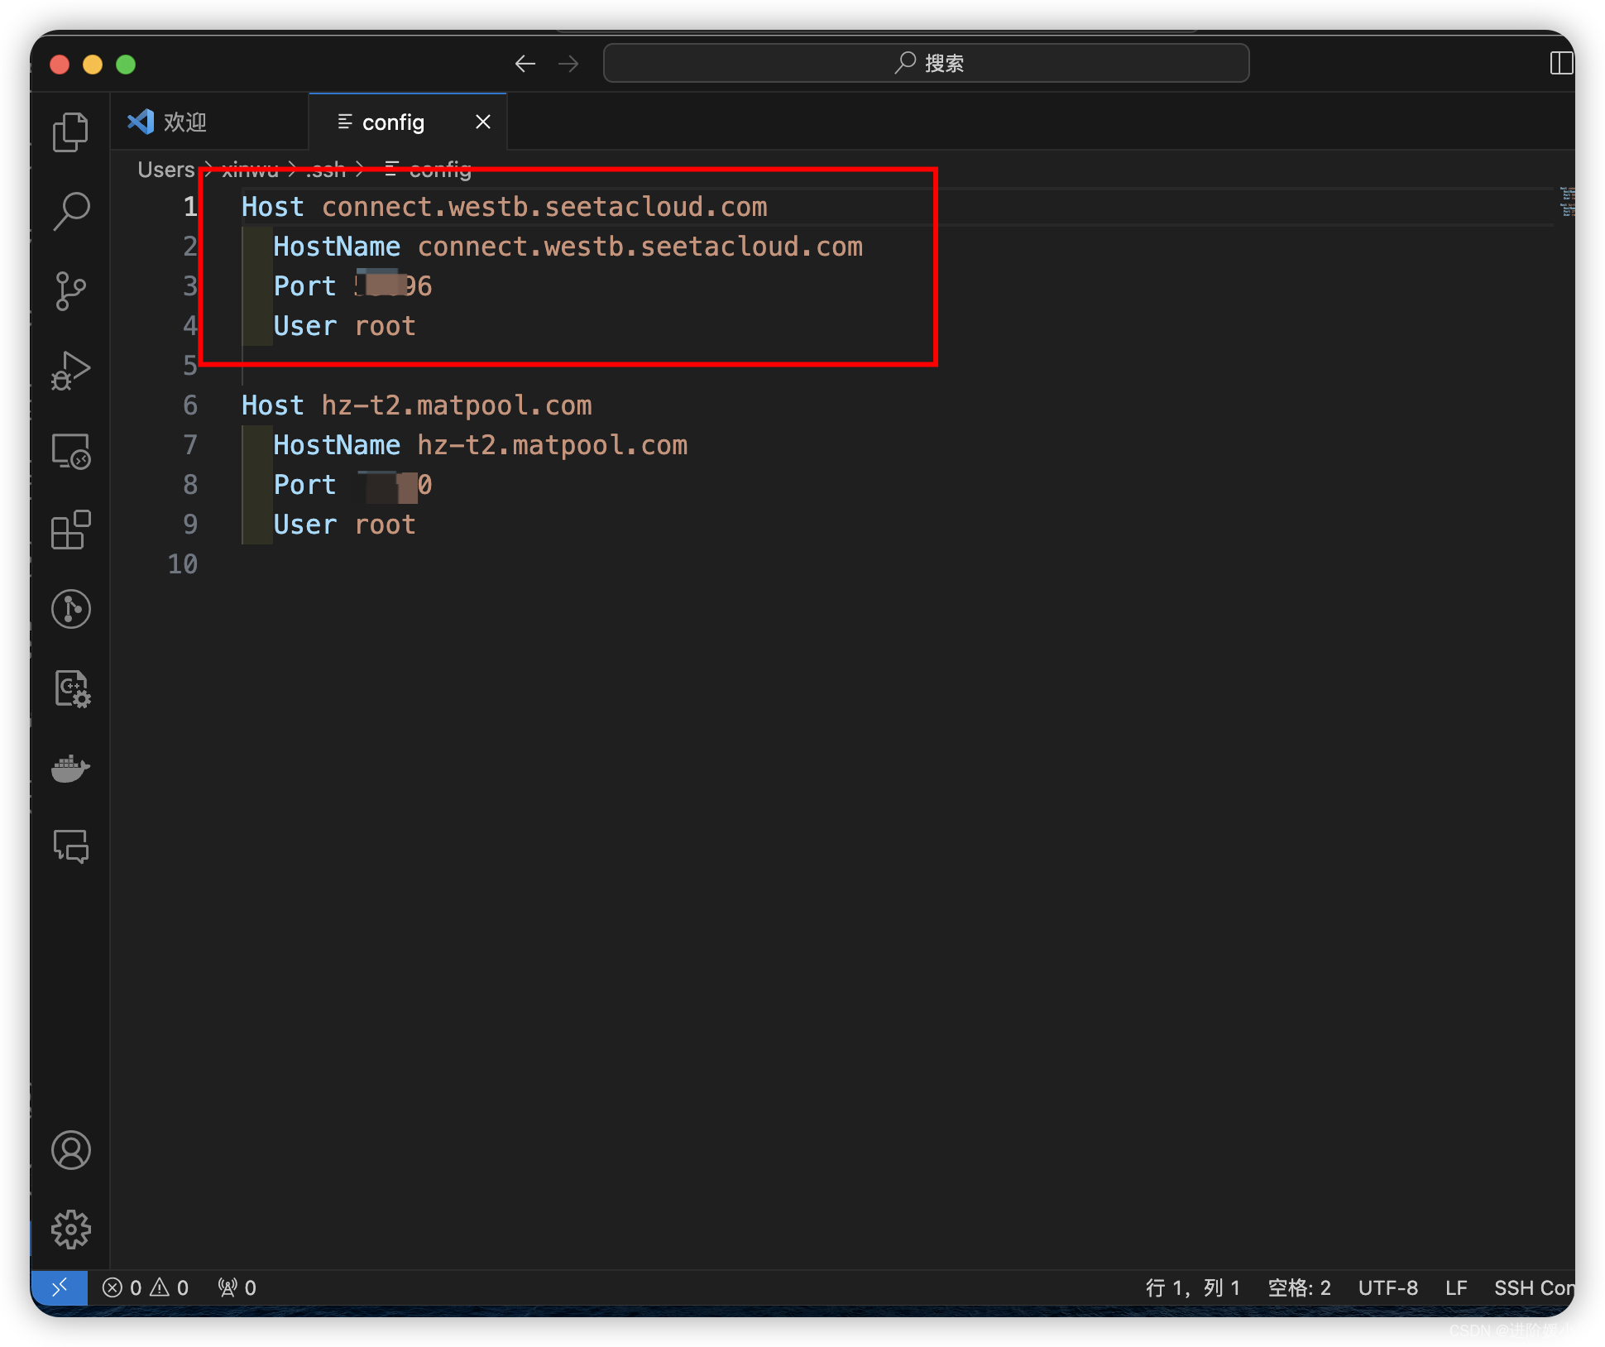Open the Search view in the activity bar
1605x1347 pixels.
point(70,211)
